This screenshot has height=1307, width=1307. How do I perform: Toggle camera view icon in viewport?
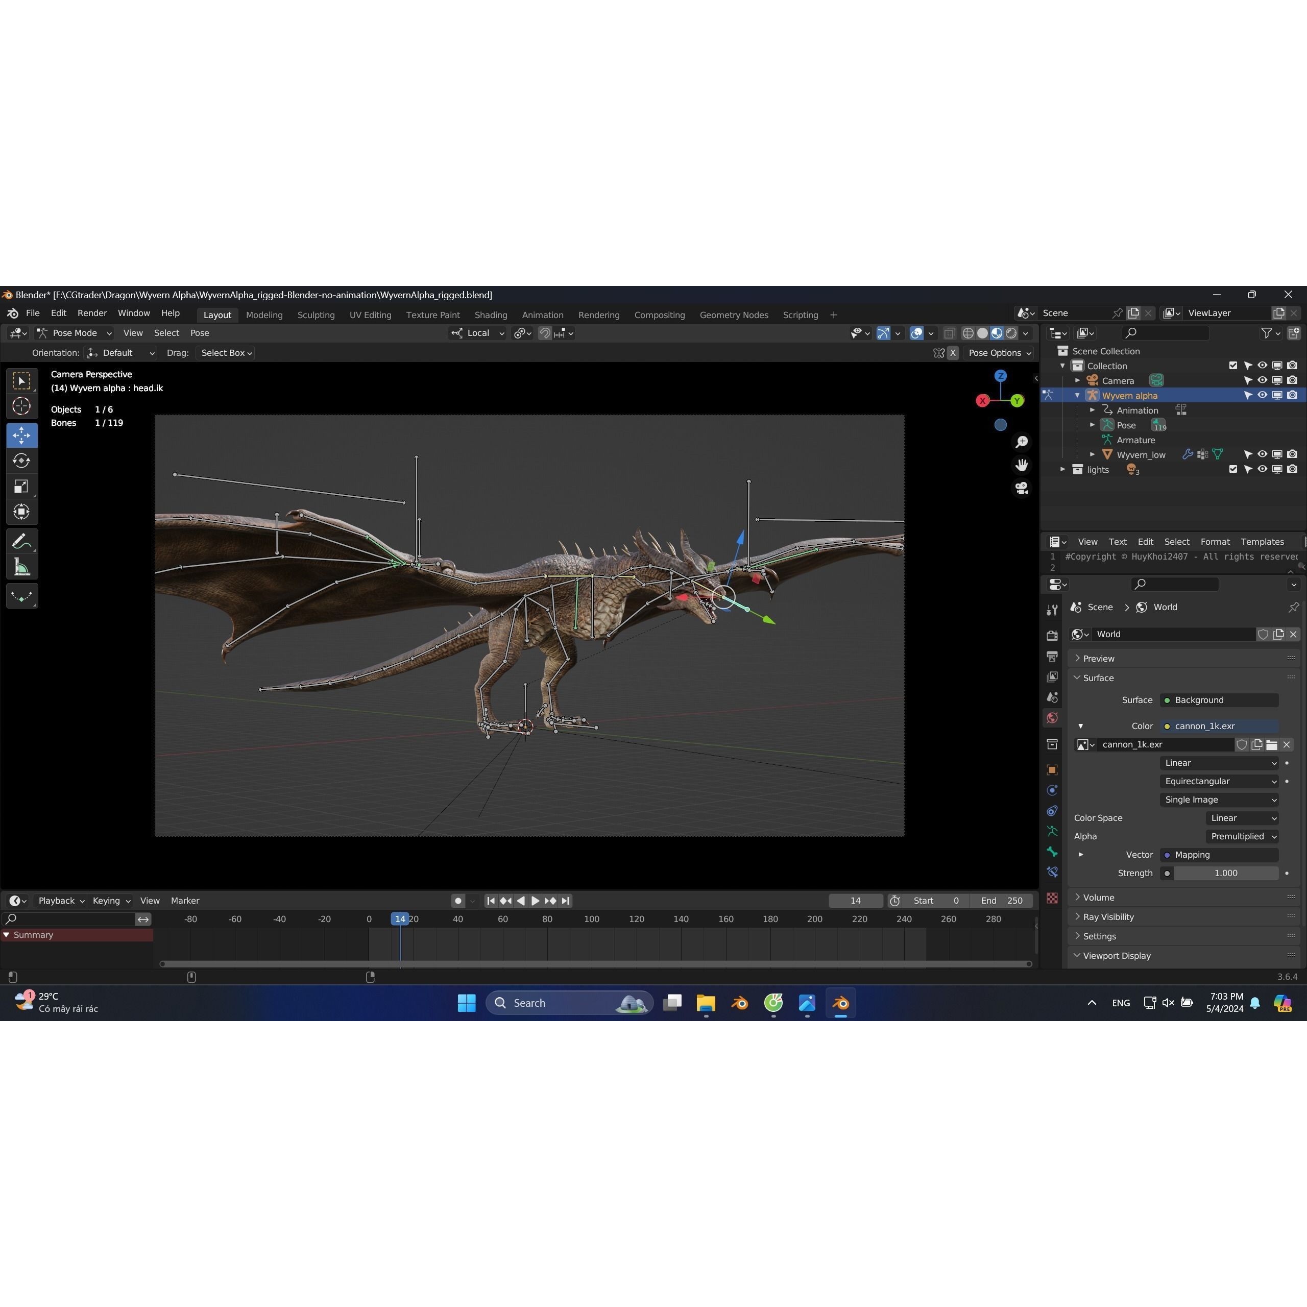[1022, 488]
